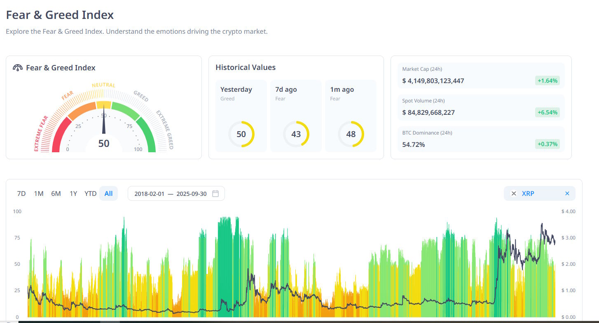
Task: Select the 7D time range
Action: (21, 193)
